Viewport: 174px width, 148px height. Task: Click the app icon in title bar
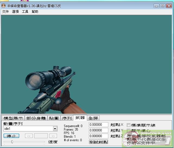[x=4, y=6]
